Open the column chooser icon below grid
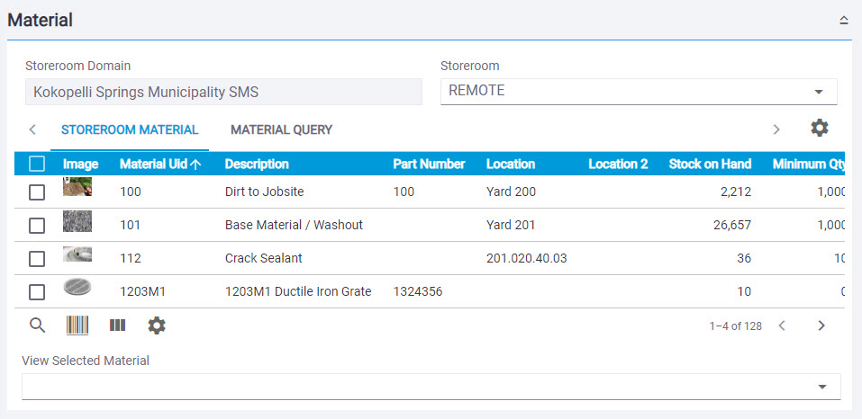This screenshot has height=419, width=862. [117, 325]
